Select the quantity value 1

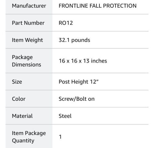[60, 137]
